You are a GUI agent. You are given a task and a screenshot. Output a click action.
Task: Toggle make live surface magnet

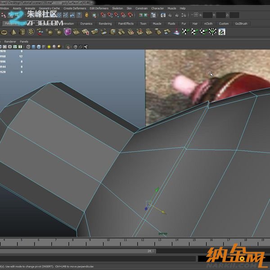(x=130, y=15)
